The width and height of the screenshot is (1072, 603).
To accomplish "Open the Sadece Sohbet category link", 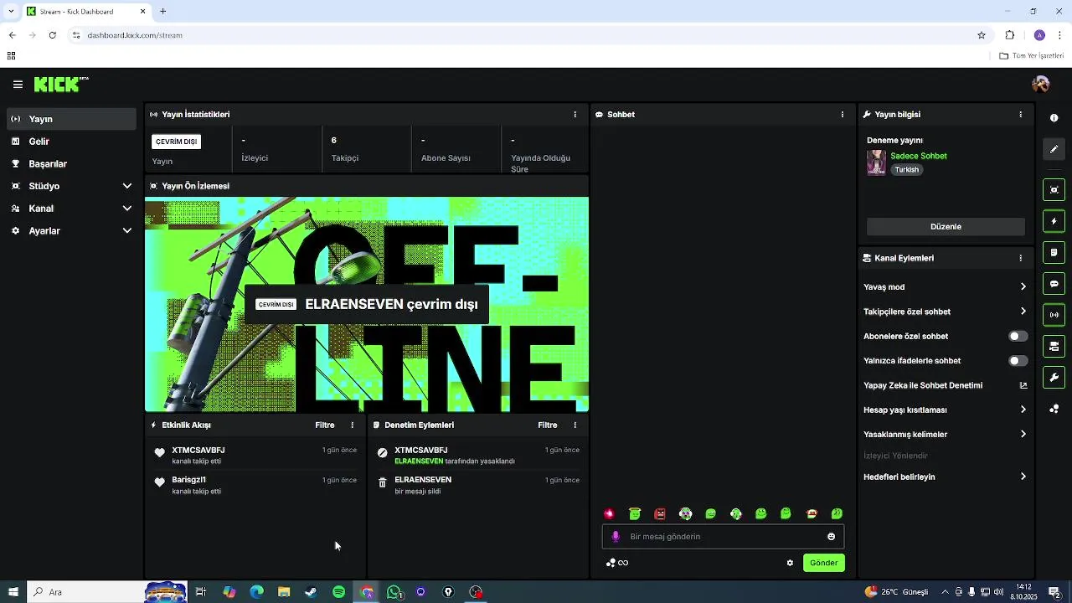I will 919,157.
